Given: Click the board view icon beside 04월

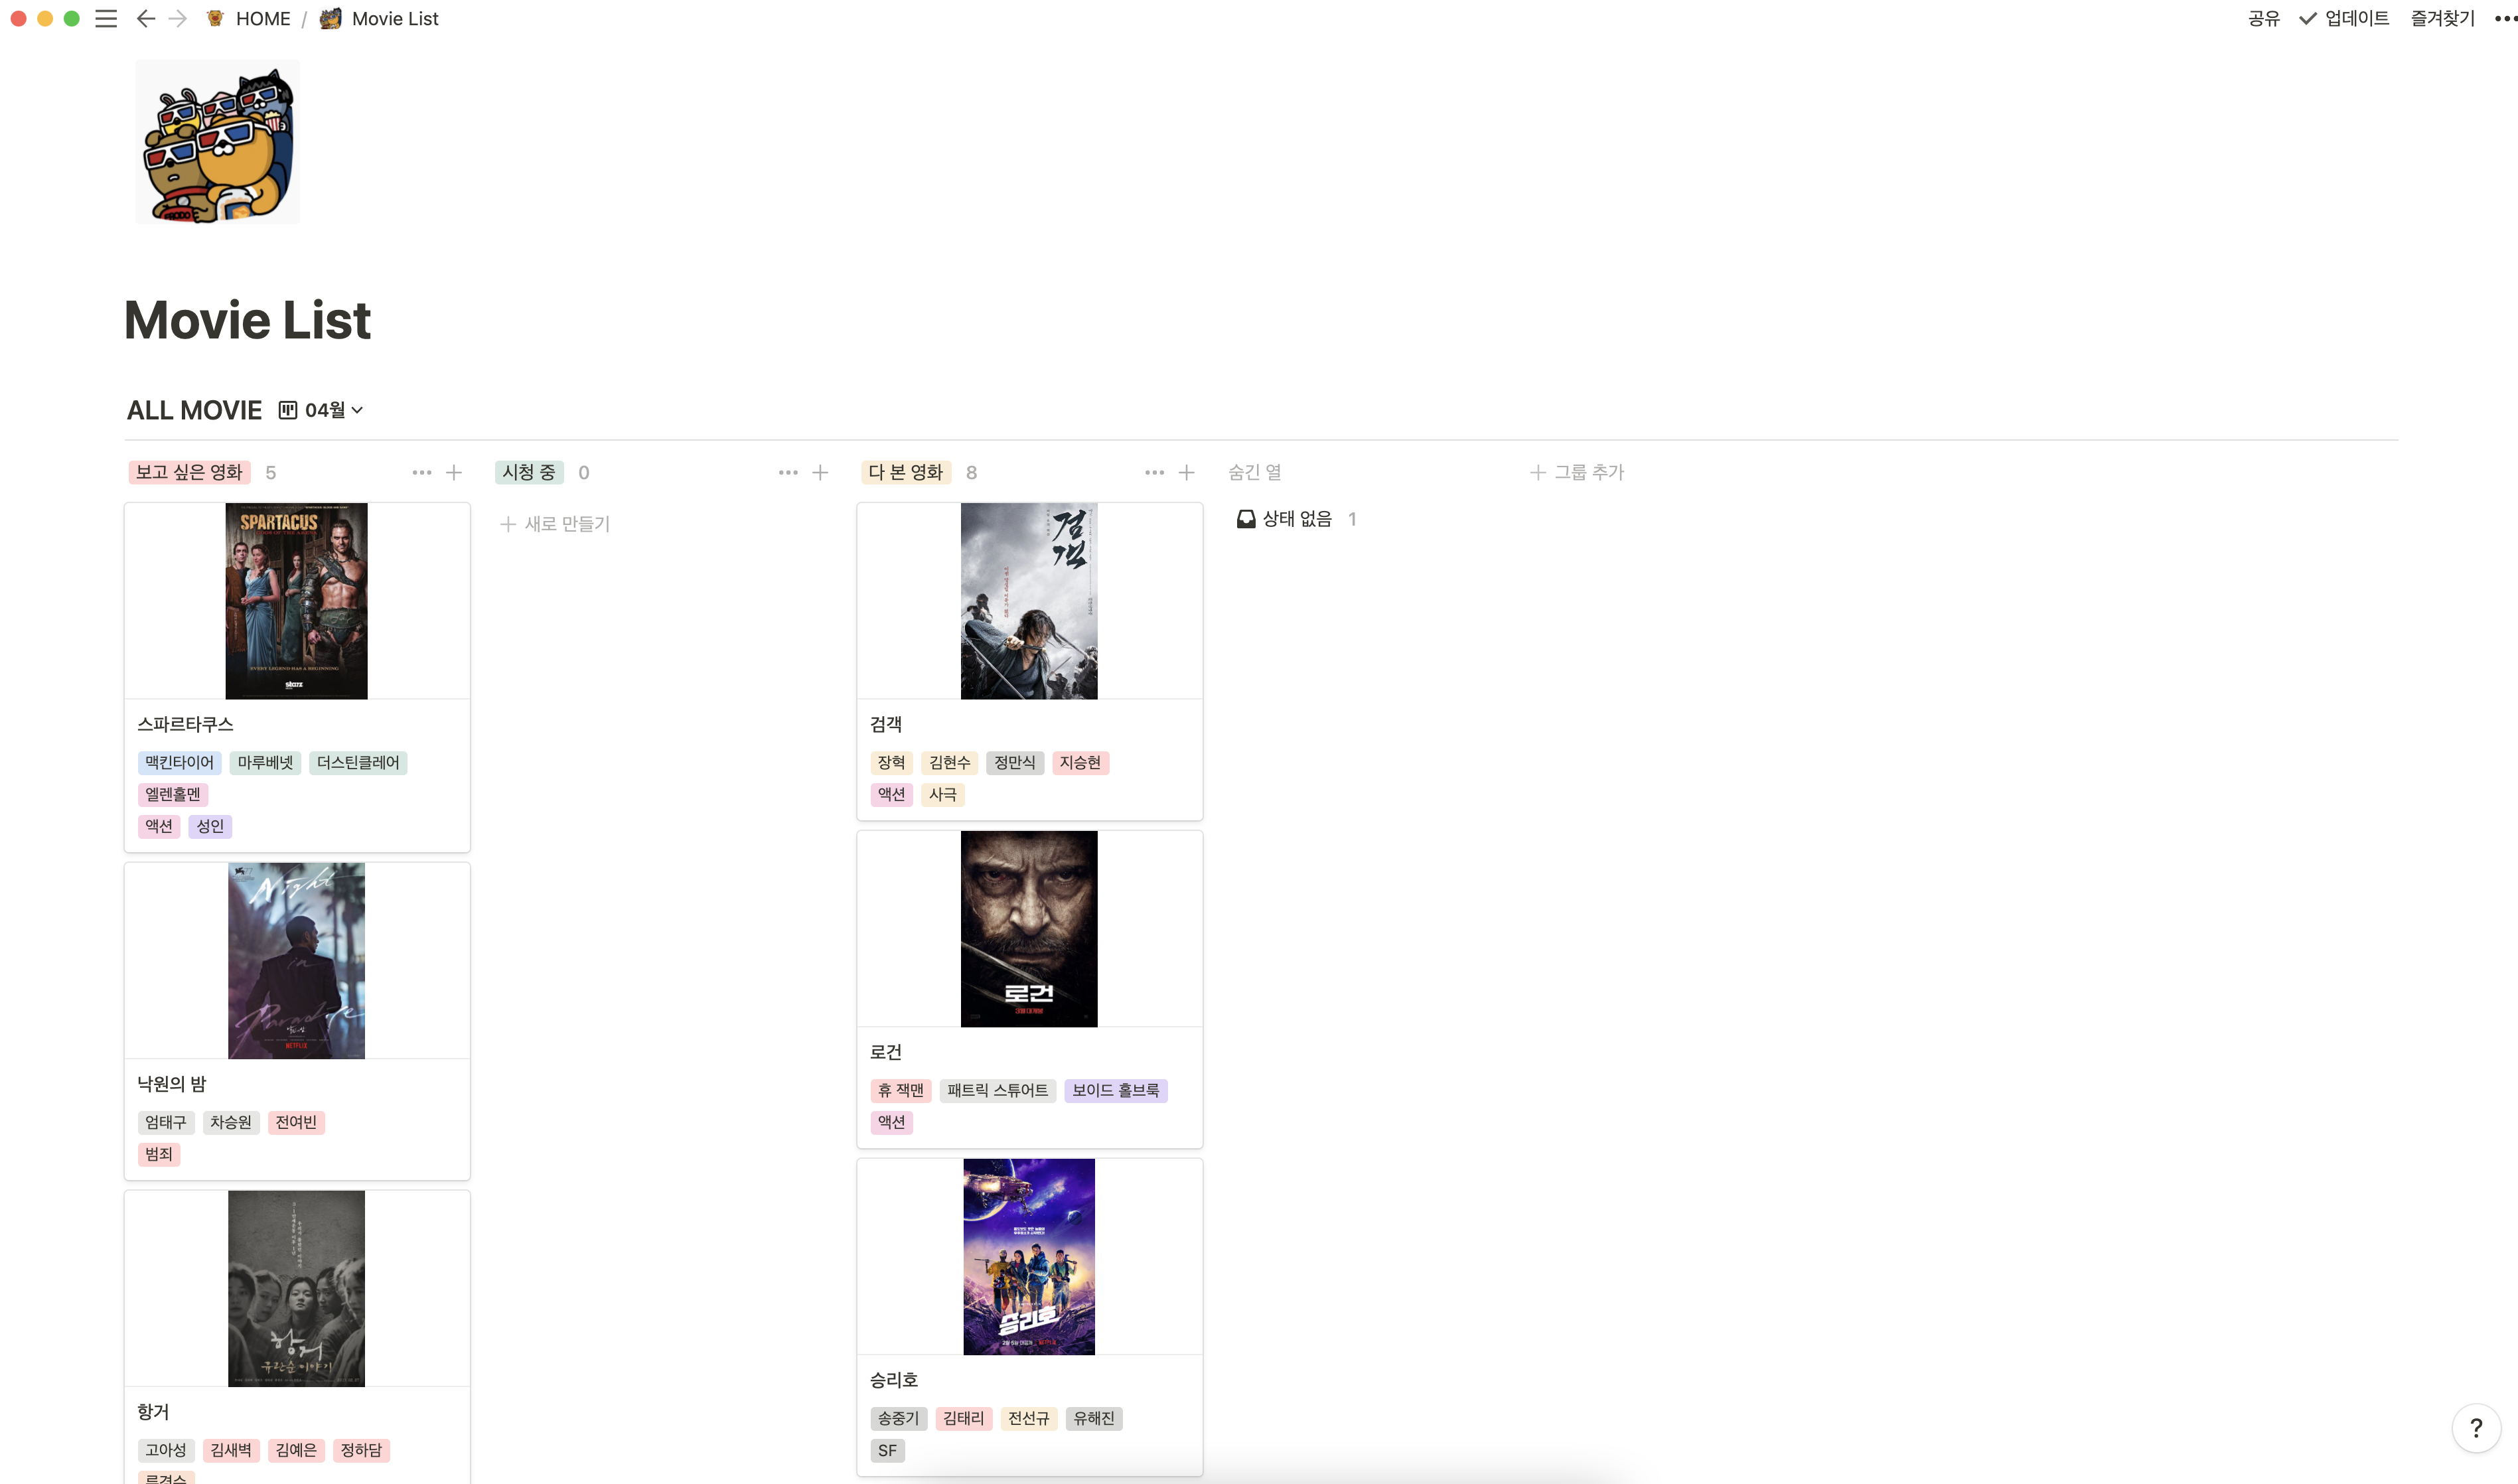Looking at the screenshot, I should coord(287,410).
